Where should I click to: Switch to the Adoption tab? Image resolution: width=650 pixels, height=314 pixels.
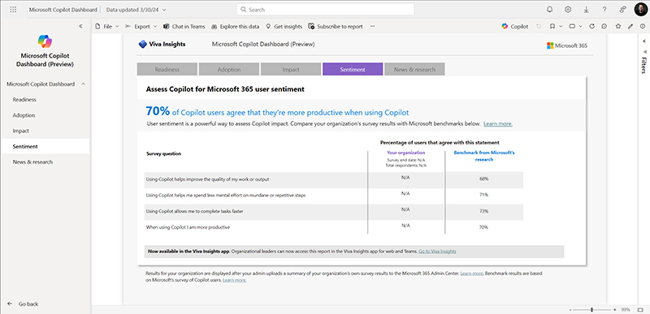[229, 69]
